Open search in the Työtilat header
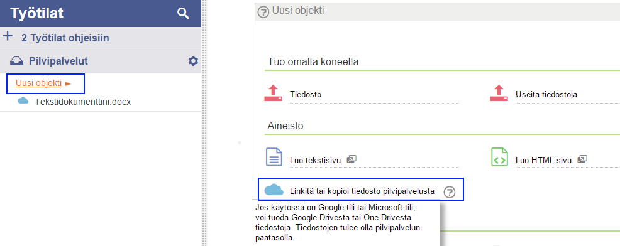Screen dimensions: 620x246 (183, 13)
